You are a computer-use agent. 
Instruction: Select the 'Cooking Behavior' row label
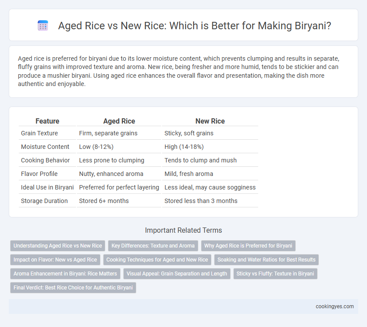tap(45, 160)
